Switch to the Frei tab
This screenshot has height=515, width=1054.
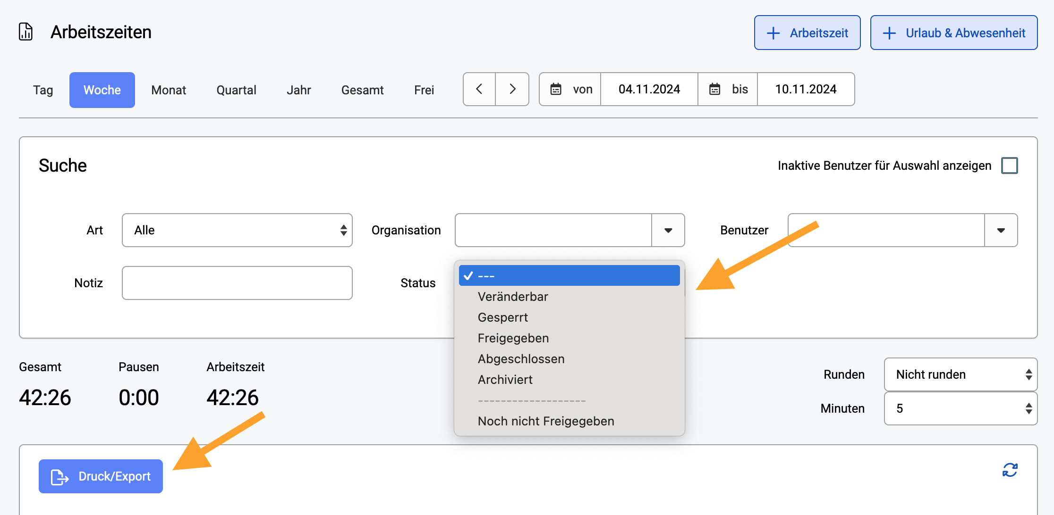tap(424, 90)
